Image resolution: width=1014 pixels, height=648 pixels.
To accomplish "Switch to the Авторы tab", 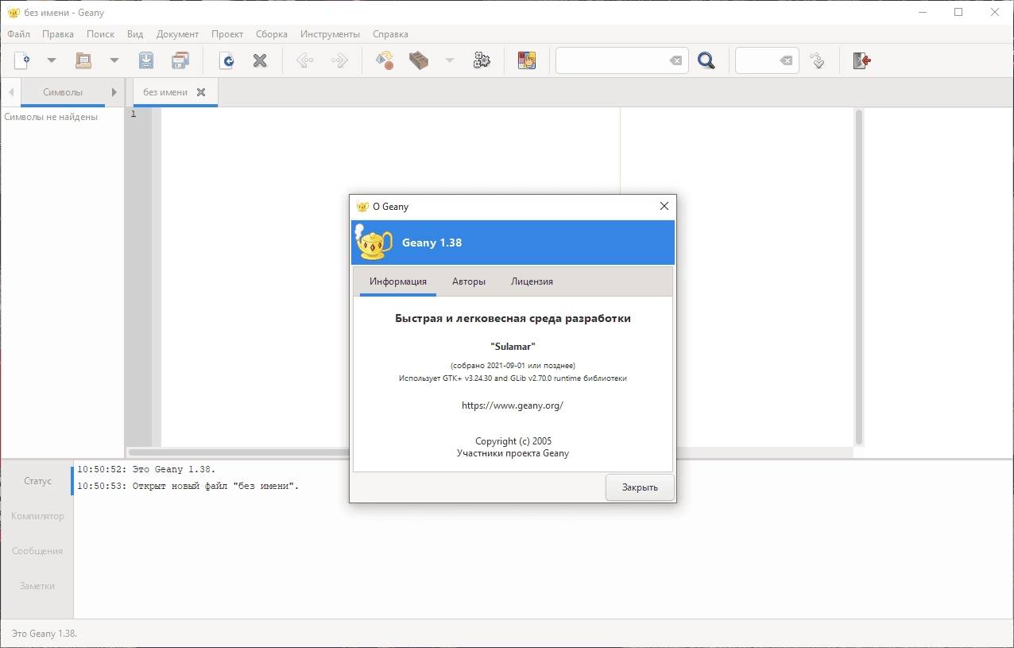I will (469, 281).
